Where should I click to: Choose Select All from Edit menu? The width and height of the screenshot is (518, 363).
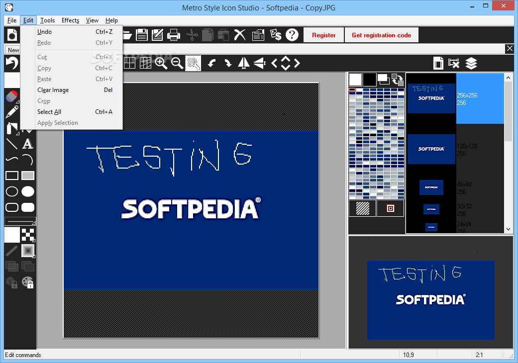click(x=71, y=112)
